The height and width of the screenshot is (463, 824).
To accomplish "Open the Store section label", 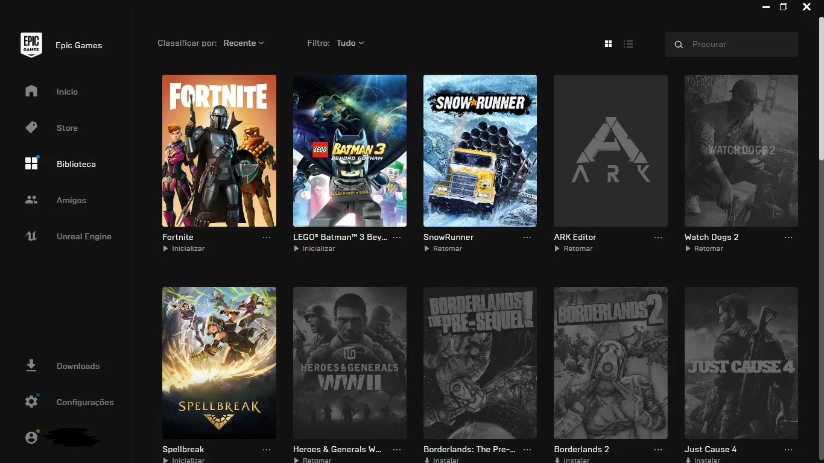I will tap(67, 128).
